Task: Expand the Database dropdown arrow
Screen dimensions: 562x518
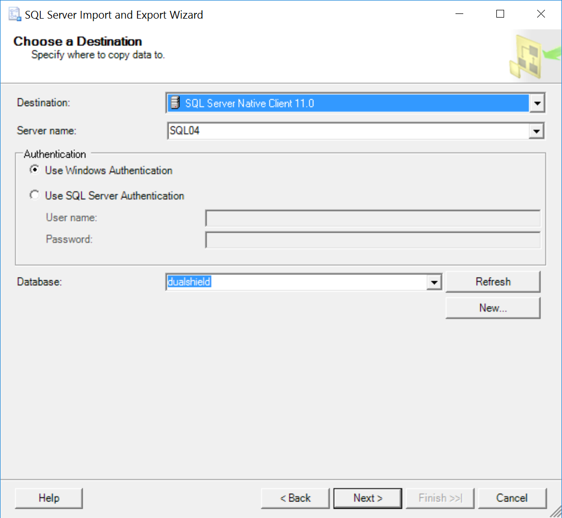Action: point(434,282)
